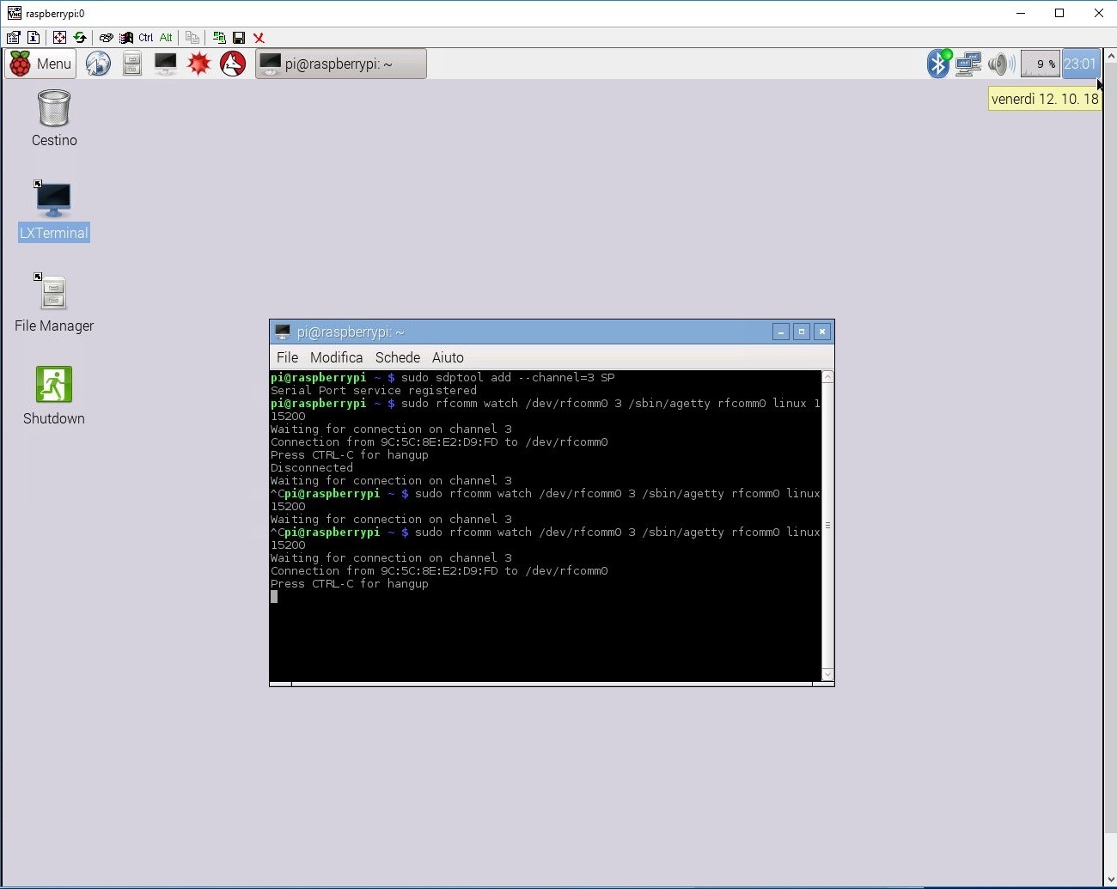Send Ctrl-Alt-Del using the Windows-logo toolbar icon

click(x=127, y=38)
